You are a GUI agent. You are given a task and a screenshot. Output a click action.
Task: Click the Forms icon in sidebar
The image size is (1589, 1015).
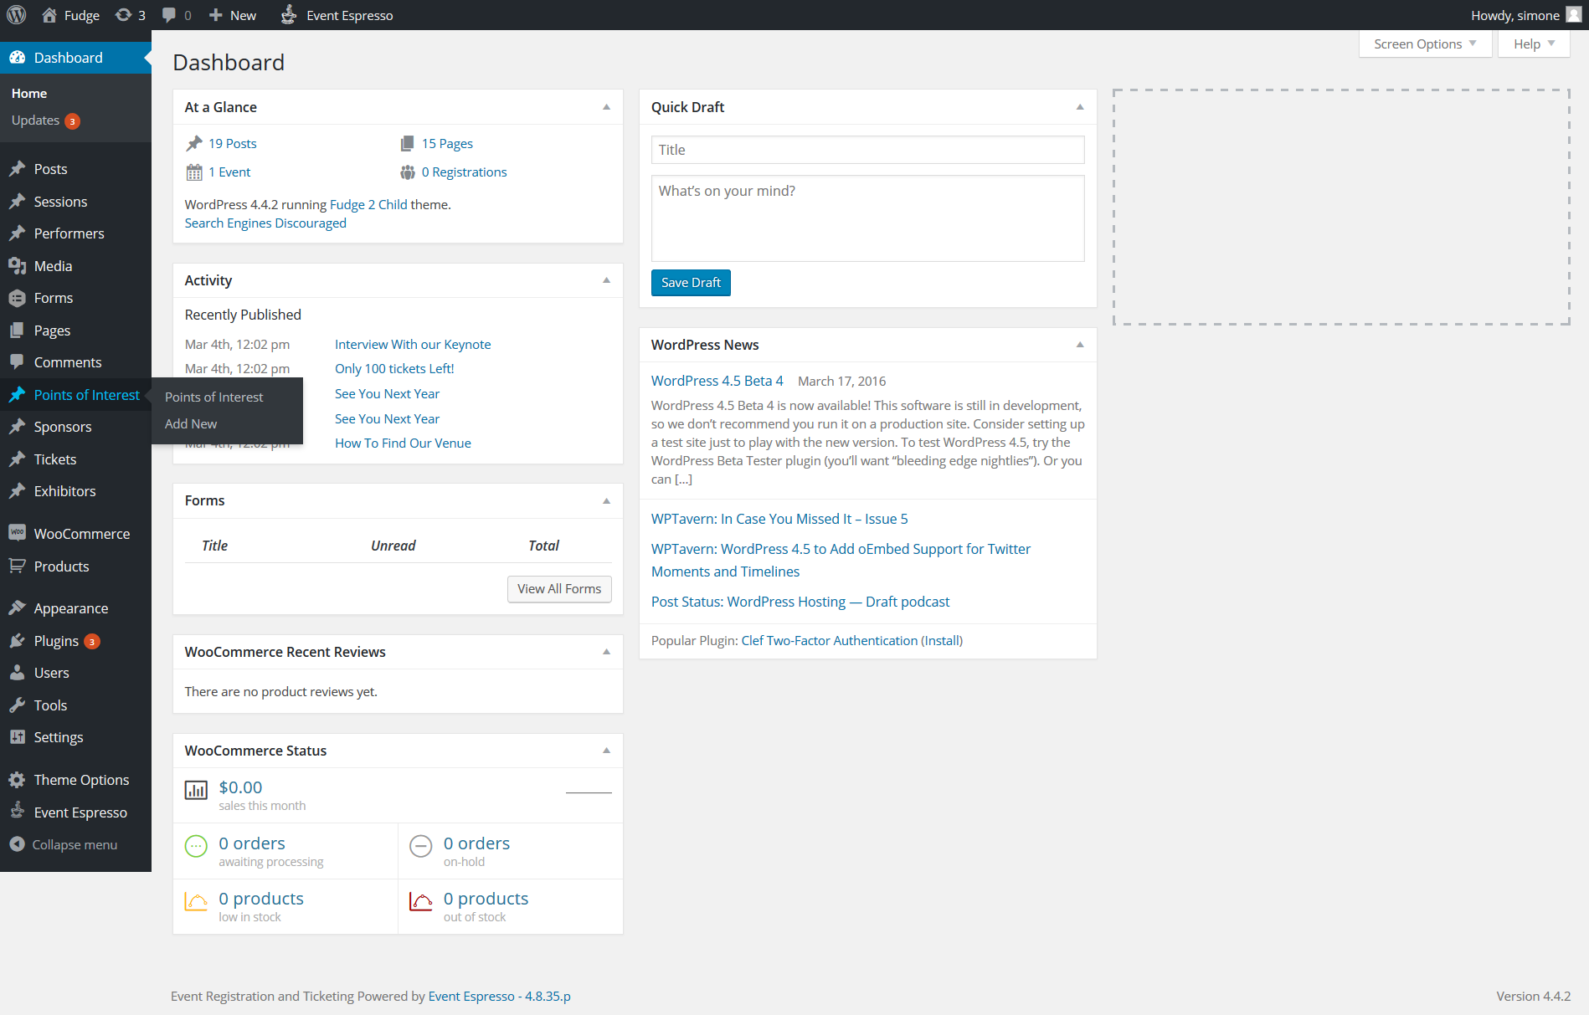pos(17,298)
